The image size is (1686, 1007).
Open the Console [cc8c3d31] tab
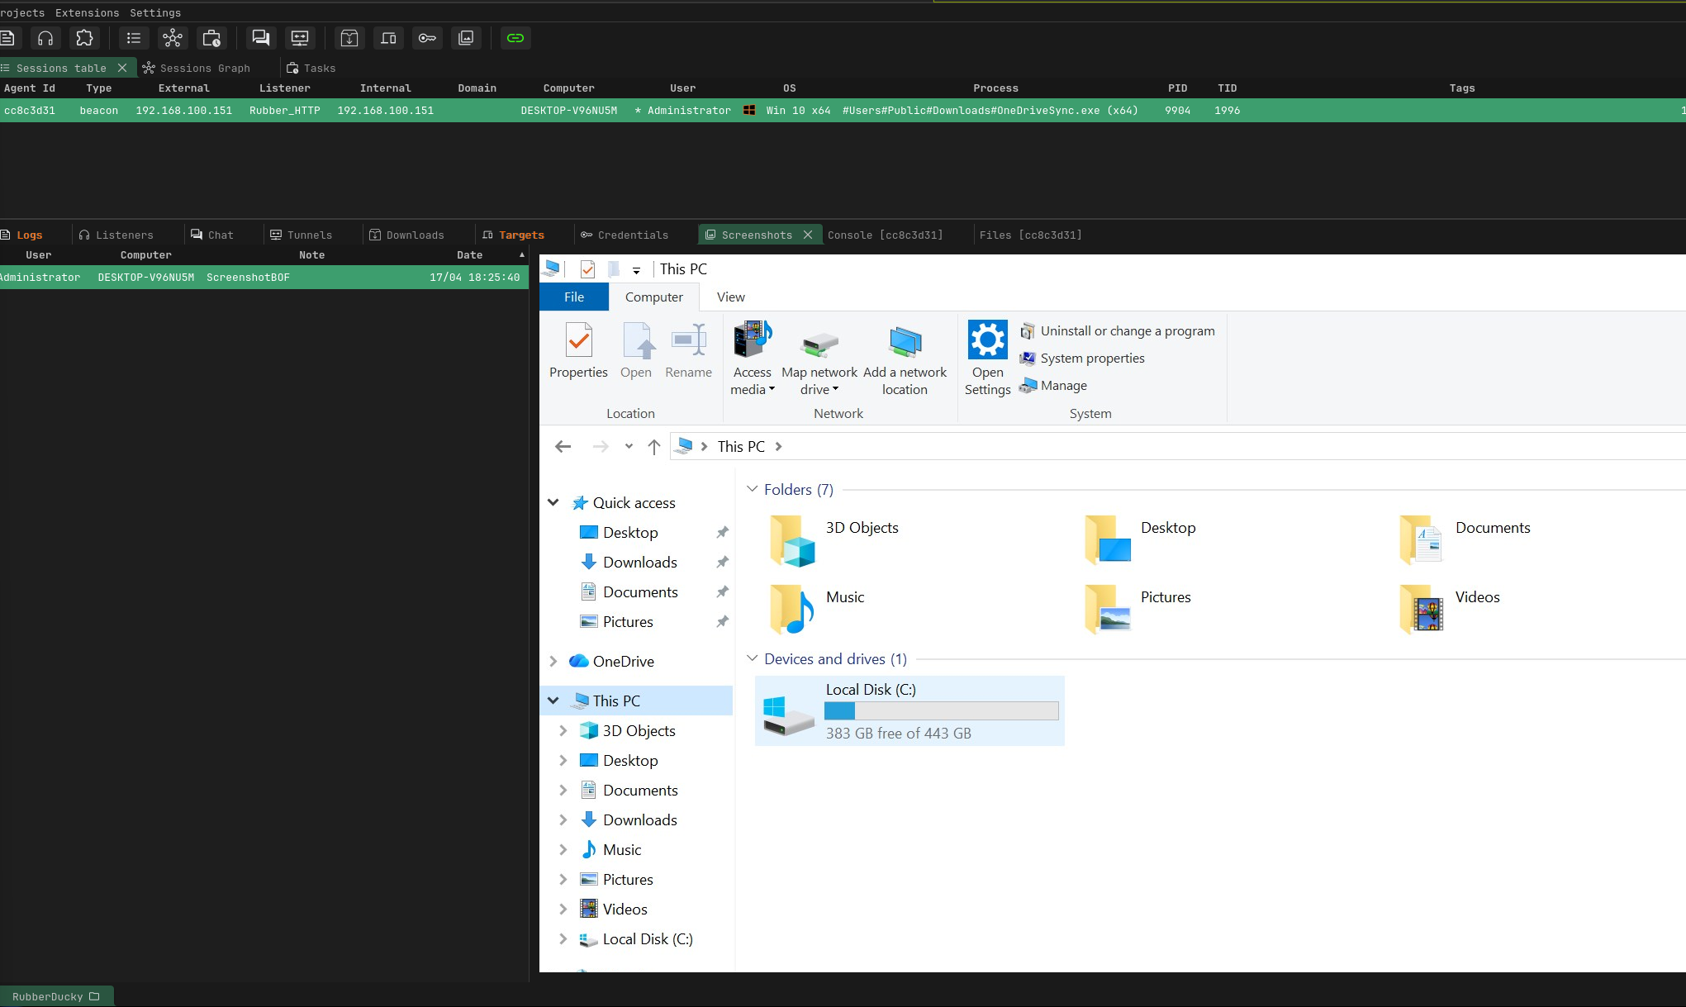point(885,235)
